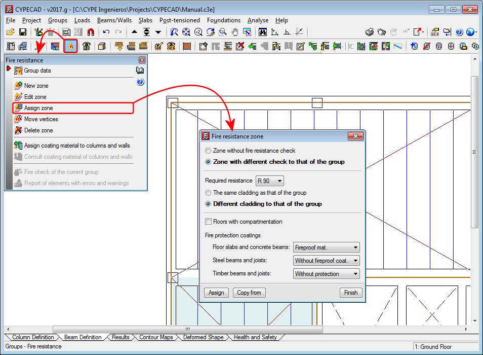
Task: Select the pan hand tool
Action: click(234, 32)
